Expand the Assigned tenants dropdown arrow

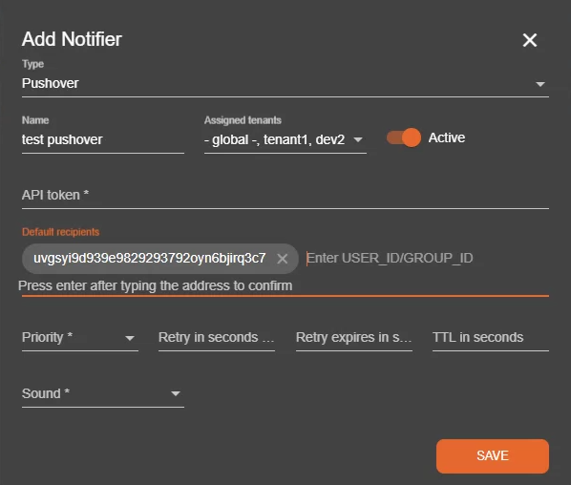pyautogui.click(x=358, y=139)
